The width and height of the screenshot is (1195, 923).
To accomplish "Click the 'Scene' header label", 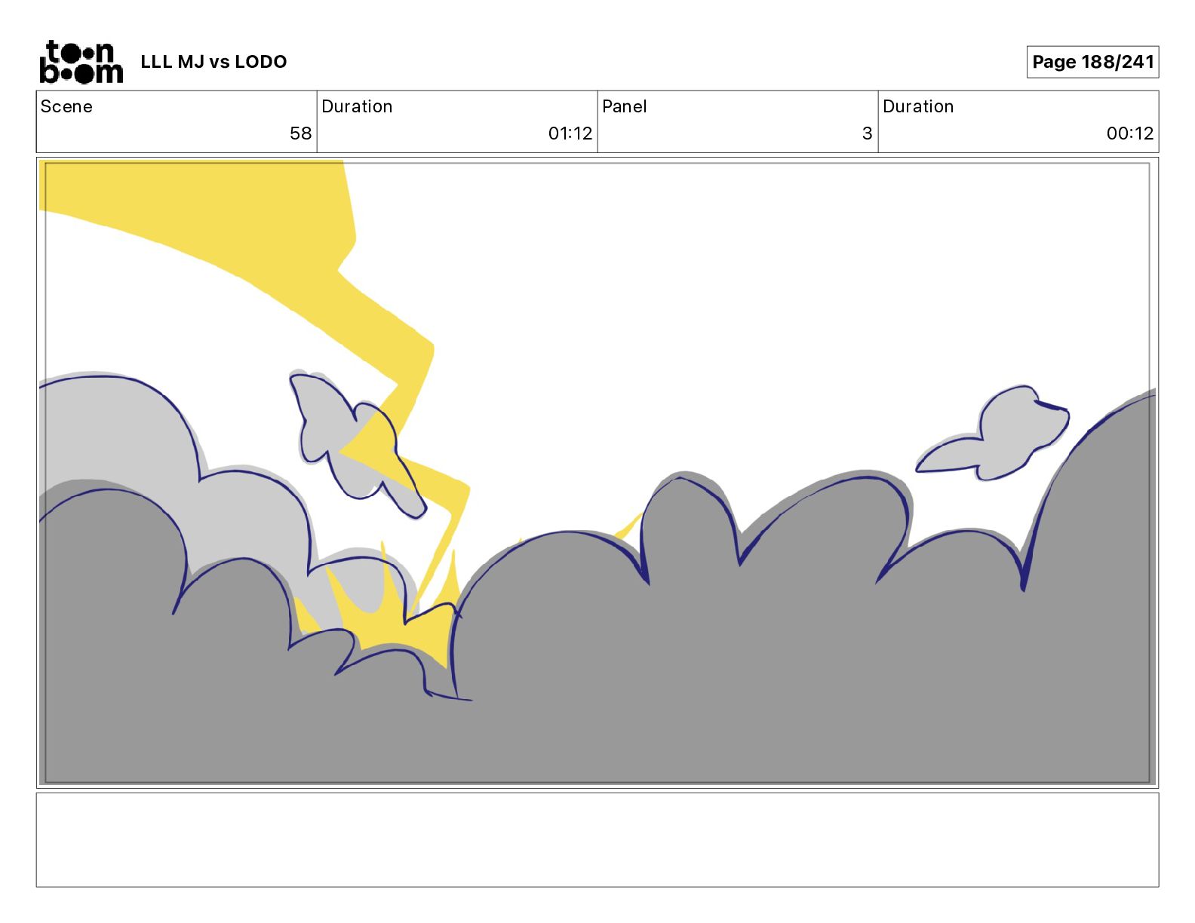I will 66,106.
